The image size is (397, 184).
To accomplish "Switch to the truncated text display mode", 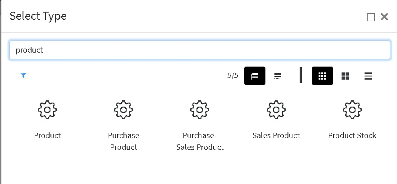I will [x=278, y=76].
